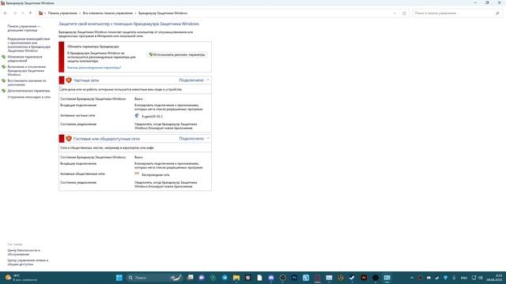Click the forward navigation arrow
The height and width of the screenshot is (284, 506).
(x=15, y=13)
